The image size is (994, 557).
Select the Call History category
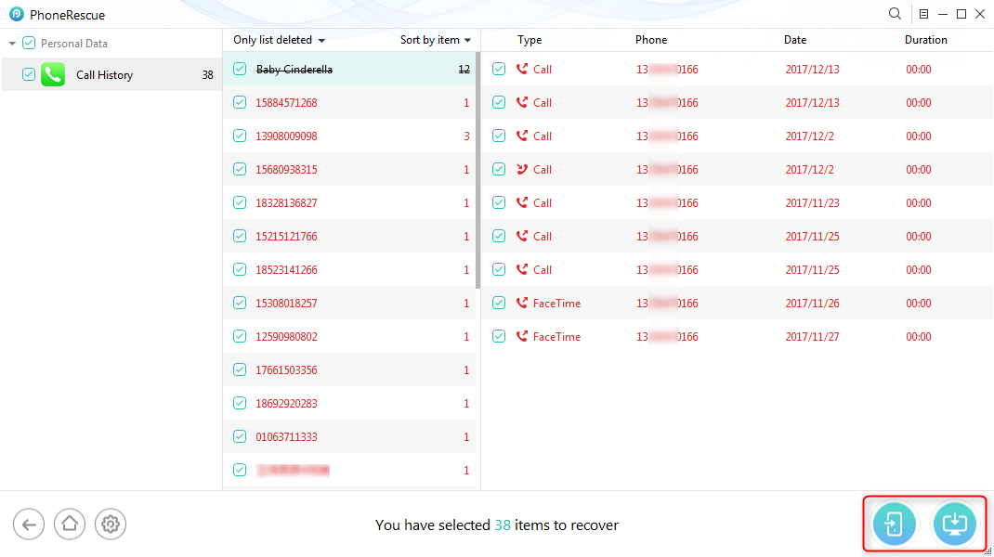(111, 74)
